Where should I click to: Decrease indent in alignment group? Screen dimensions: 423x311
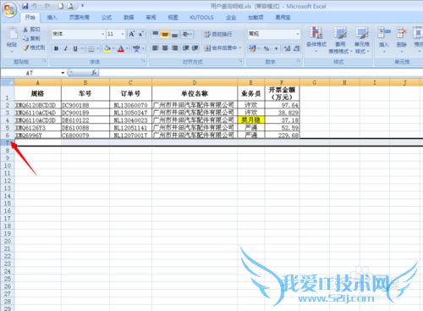point(185,48)
